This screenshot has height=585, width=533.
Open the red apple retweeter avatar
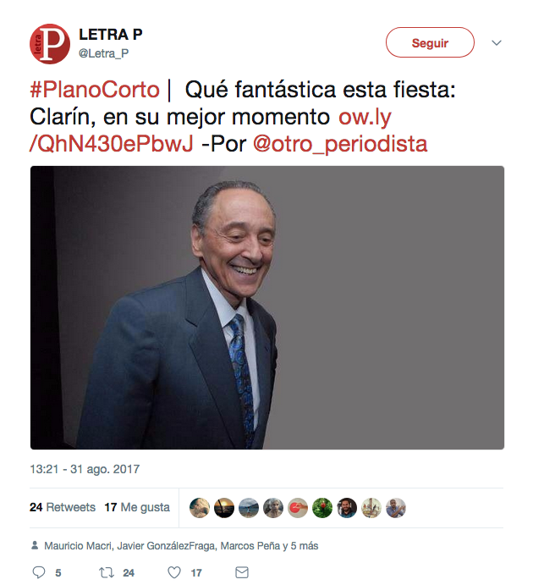click(322, 508)
